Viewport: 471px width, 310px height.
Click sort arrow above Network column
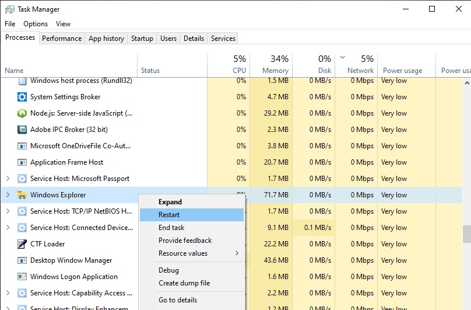[342, 57]
